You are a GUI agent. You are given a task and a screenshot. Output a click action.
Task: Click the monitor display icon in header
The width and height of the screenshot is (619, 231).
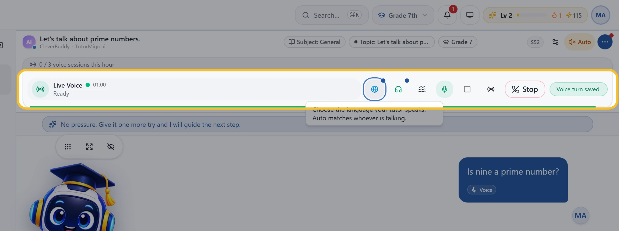click(x=470, y=15)
